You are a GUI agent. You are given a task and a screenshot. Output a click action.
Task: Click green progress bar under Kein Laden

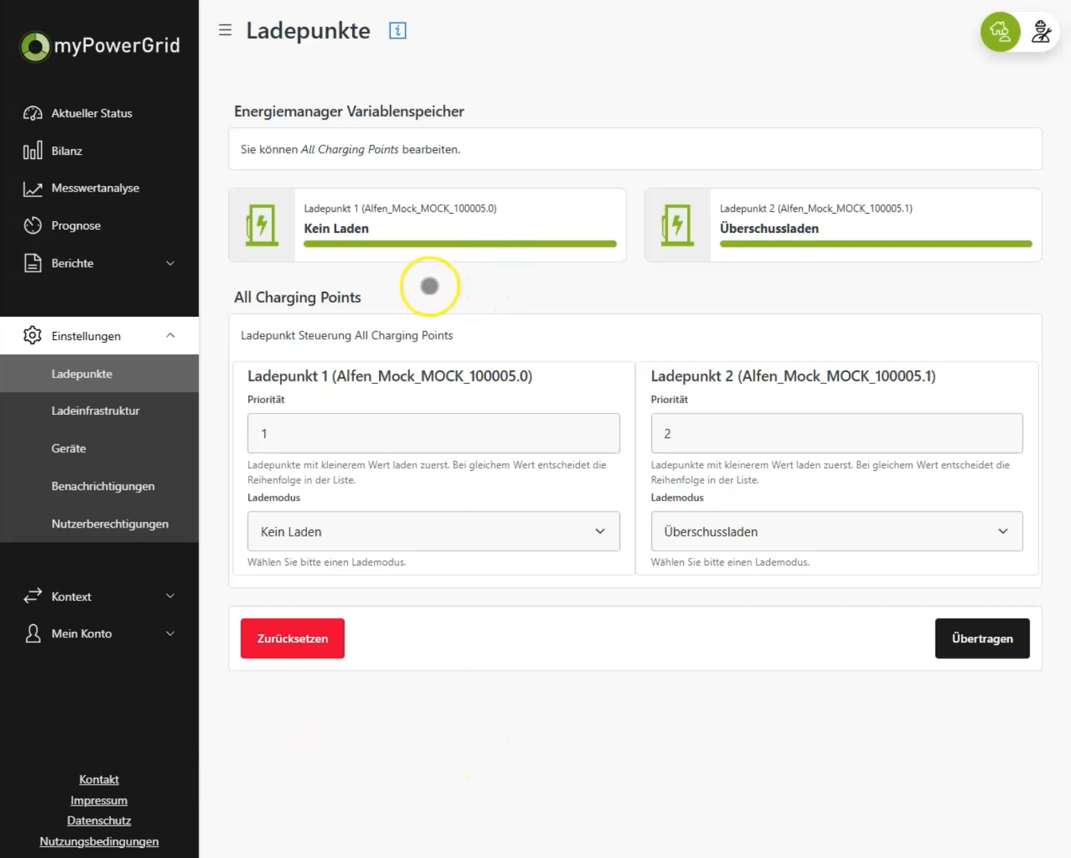coord(460,243)
